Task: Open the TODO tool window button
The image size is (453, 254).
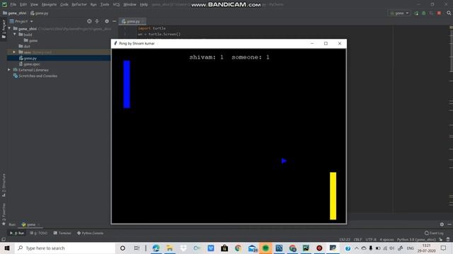Action: coord(39,233)
